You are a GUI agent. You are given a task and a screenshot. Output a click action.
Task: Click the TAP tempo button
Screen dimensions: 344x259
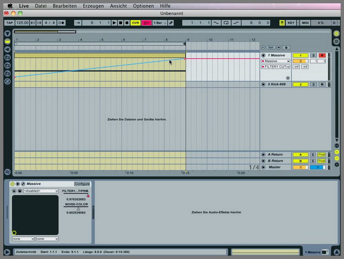9,23
